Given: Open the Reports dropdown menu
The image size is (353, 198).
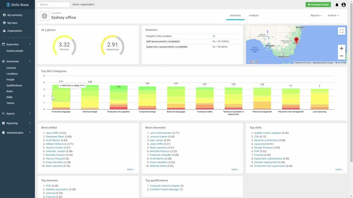Looking at the screenshot, I should click(x=316, y=15).
